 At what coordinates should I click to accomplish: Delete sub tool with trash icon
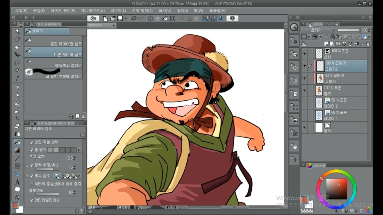coord(83,116)
